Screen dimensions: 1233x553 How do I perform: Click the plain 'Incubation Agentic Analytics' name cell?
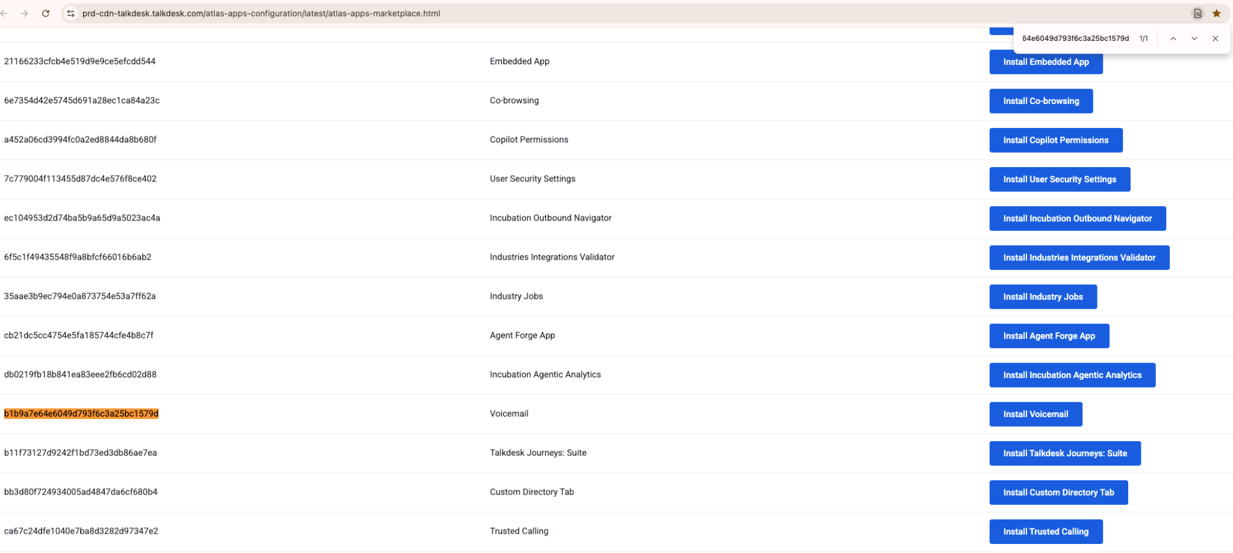[545, 374]
